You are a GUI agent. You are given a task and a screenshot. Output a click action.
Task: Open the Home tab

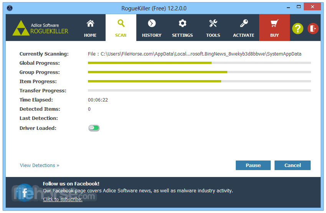pyautogui.click(x=90, y=28)
